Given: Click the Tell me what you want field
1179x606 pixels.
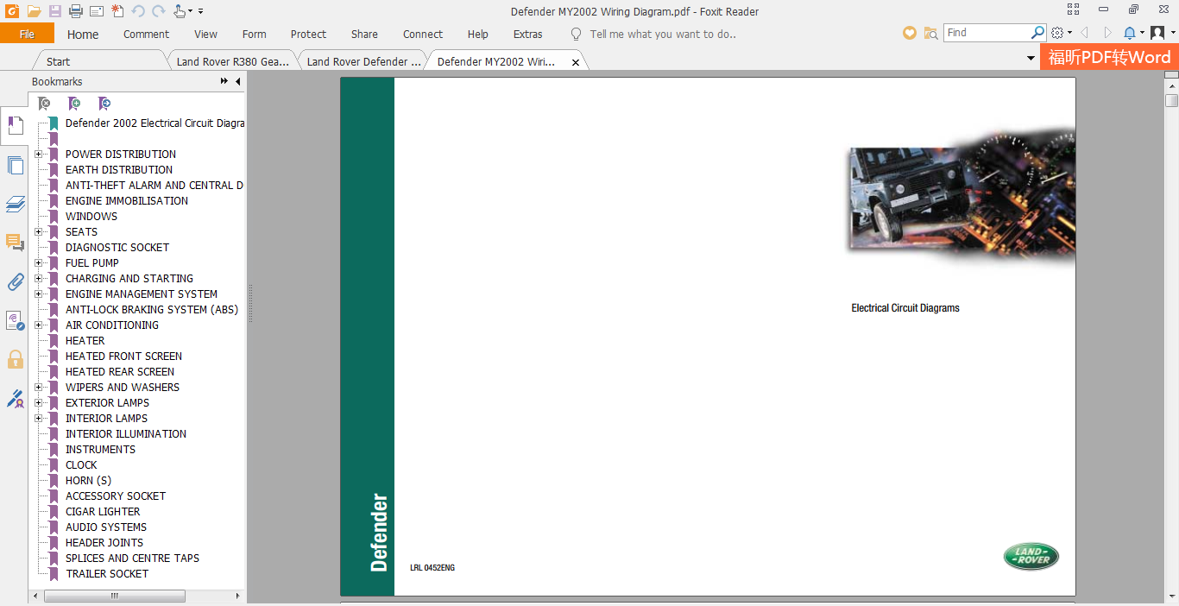Looking at the screenshot, I should pyautogui.click(x=663, y=35).
